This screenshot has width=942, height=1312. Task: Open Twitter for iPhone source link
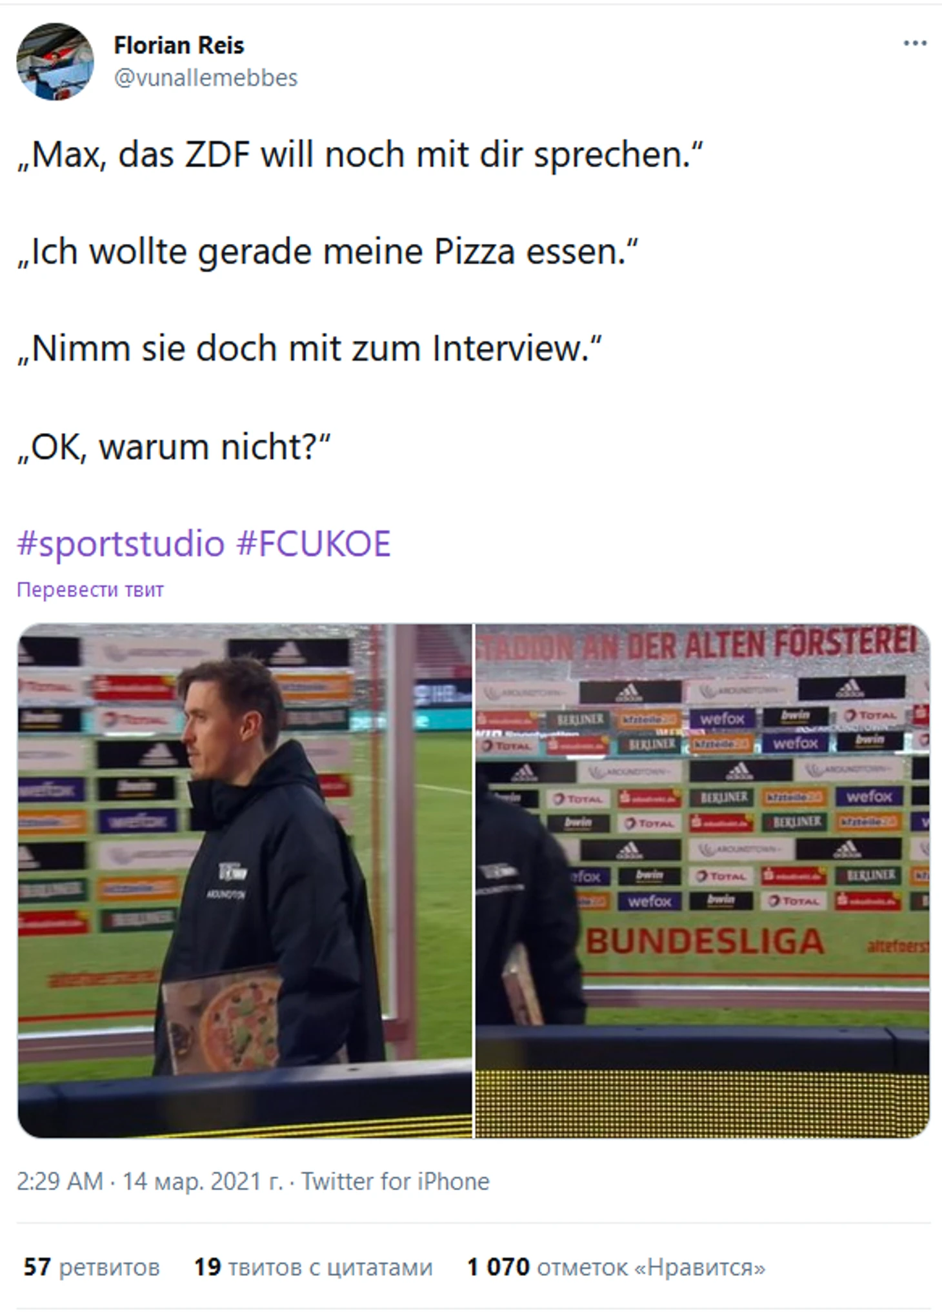pyautogui.click(x=396, y=1181)
